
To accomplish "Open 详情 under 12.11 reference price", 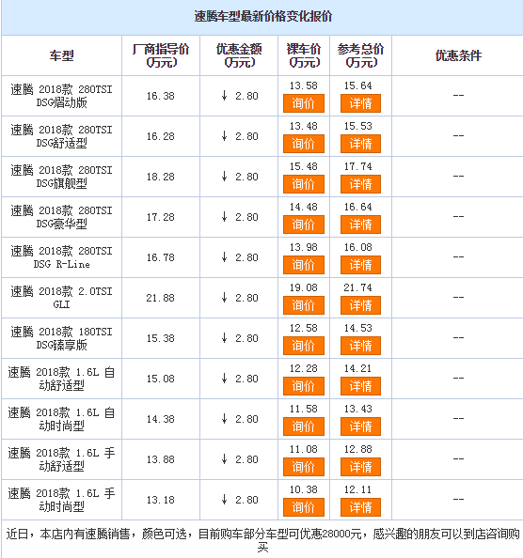I will coord(360,507).
